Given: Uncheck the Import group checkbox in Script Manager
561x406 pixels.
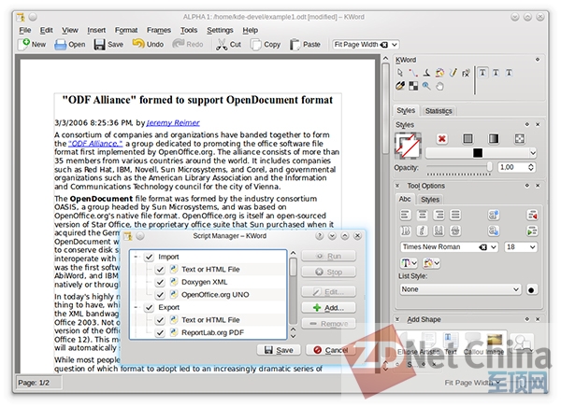Looking at the screenshot, I should [150, 257].
